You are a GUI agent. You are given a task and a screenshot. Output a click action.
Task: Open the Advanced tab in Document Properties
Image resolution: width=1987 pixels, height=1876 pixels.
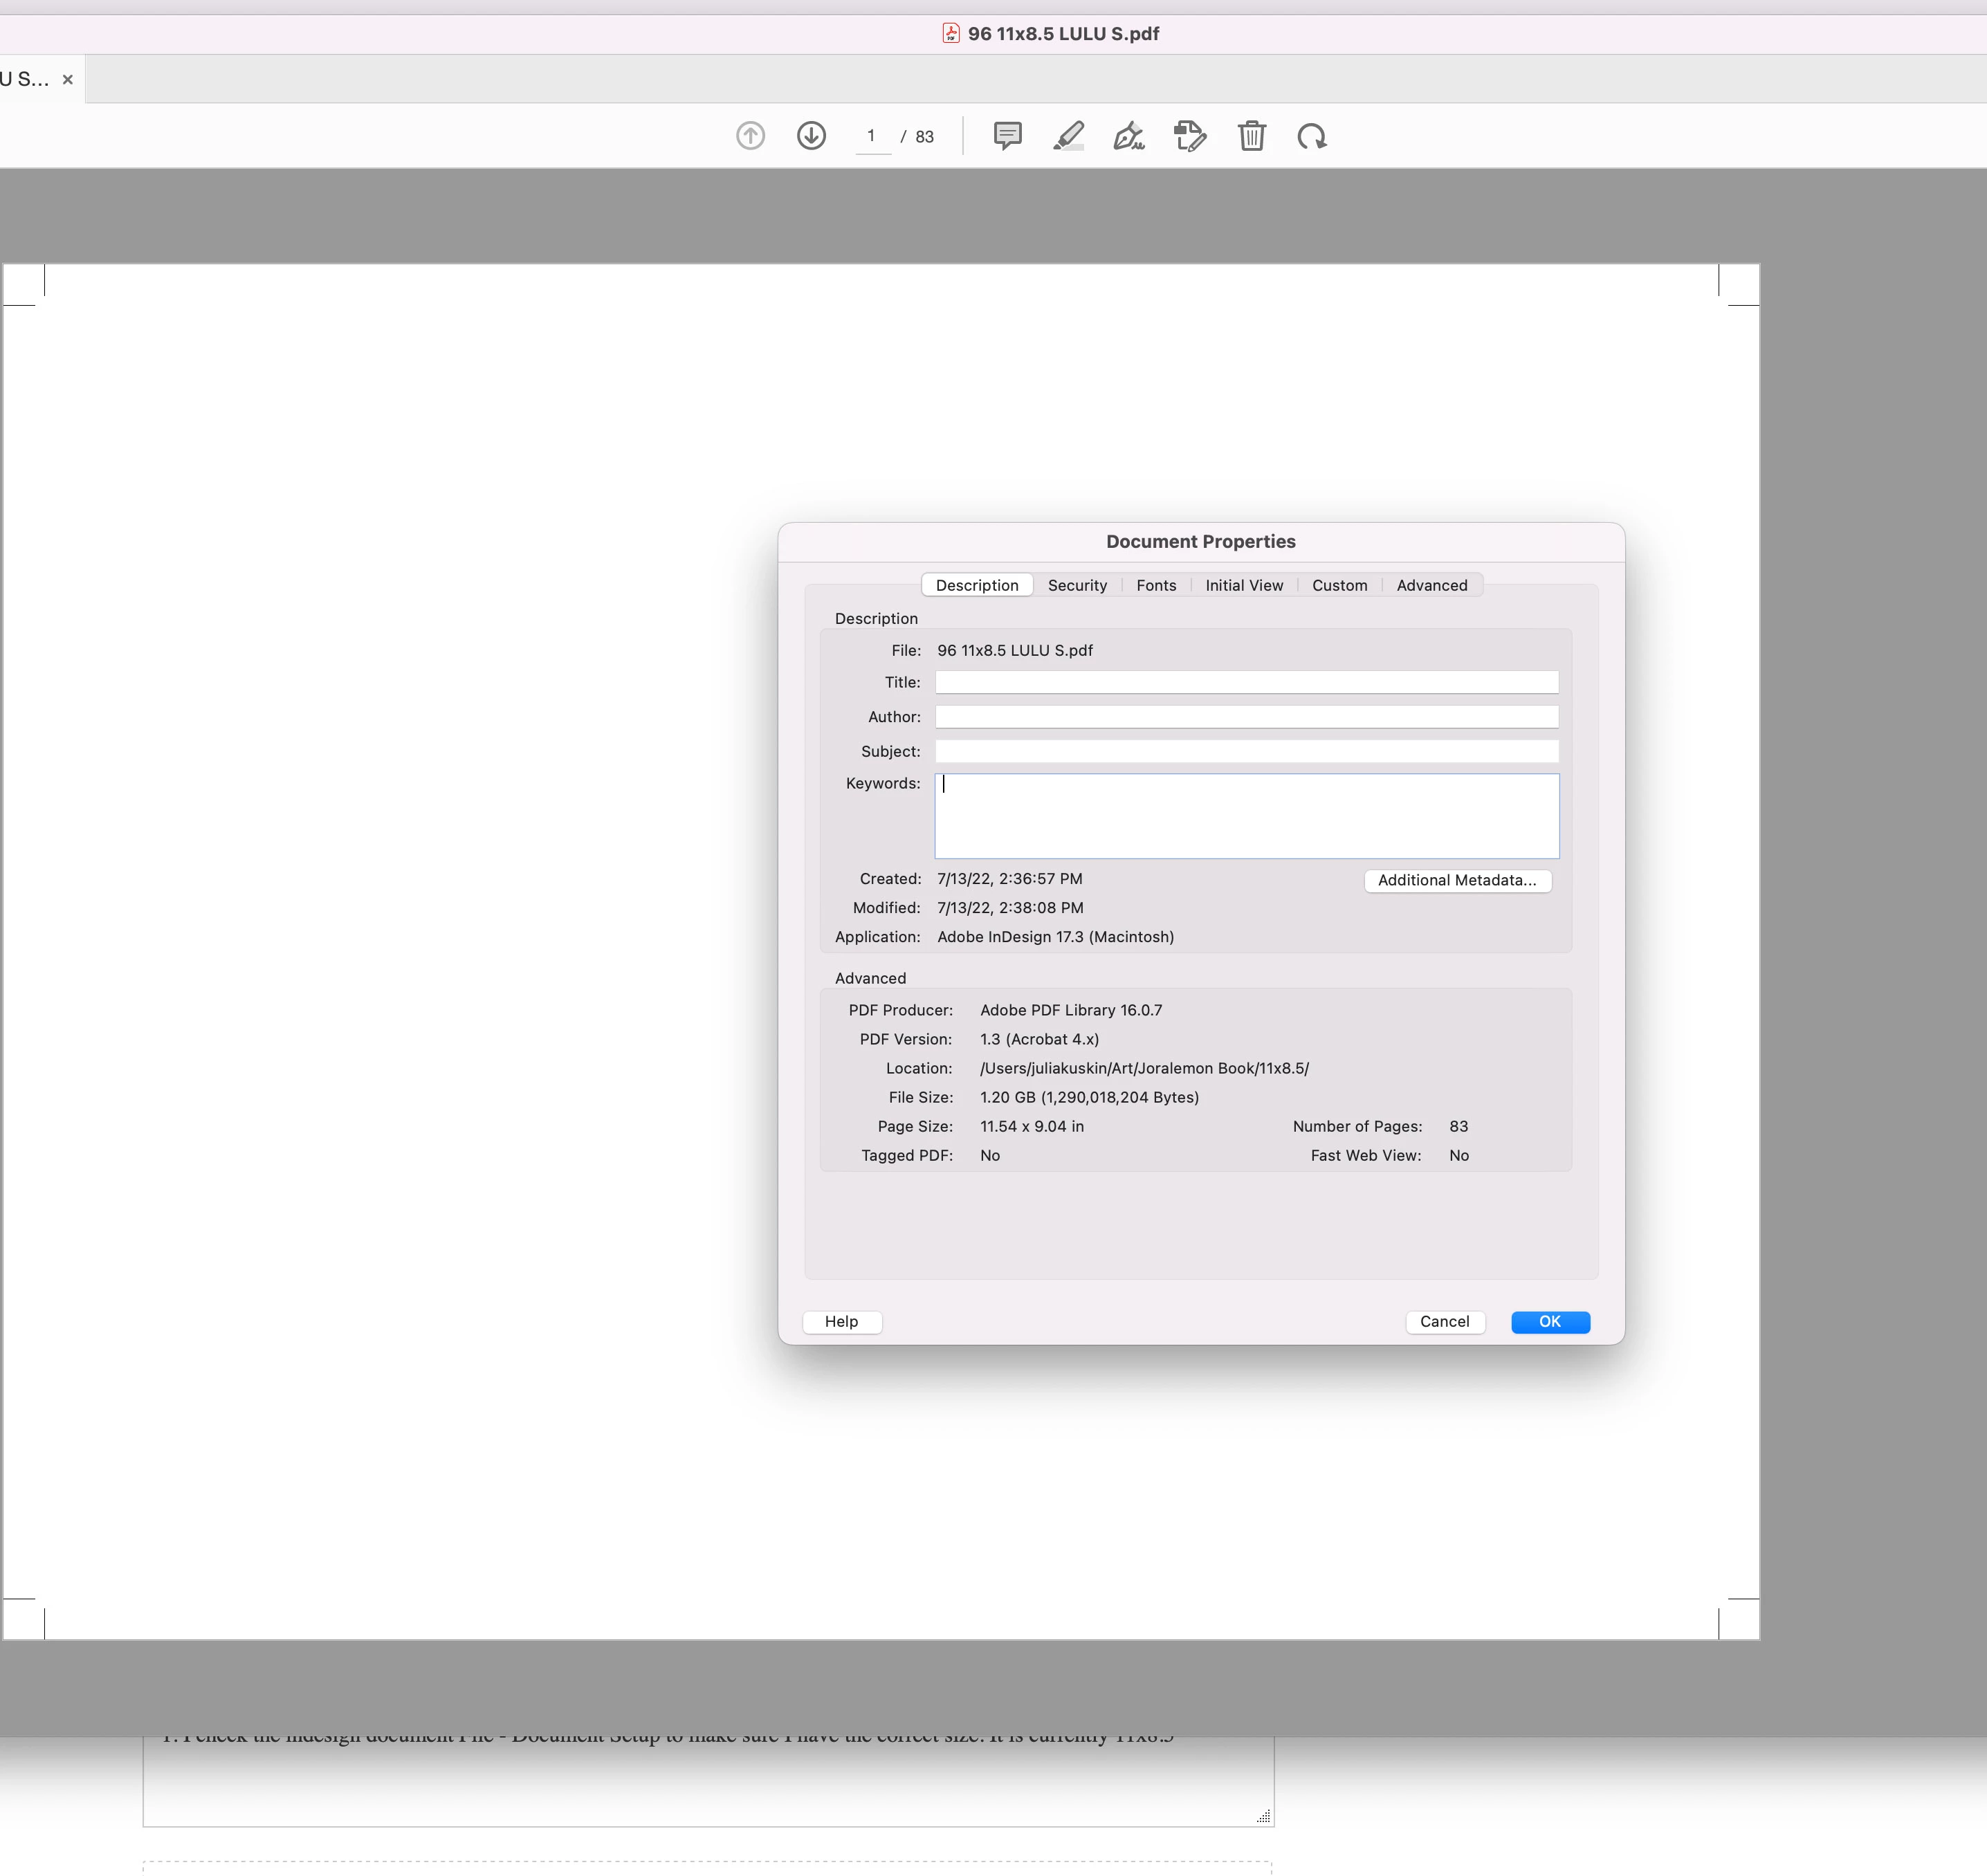point(1431,585)
